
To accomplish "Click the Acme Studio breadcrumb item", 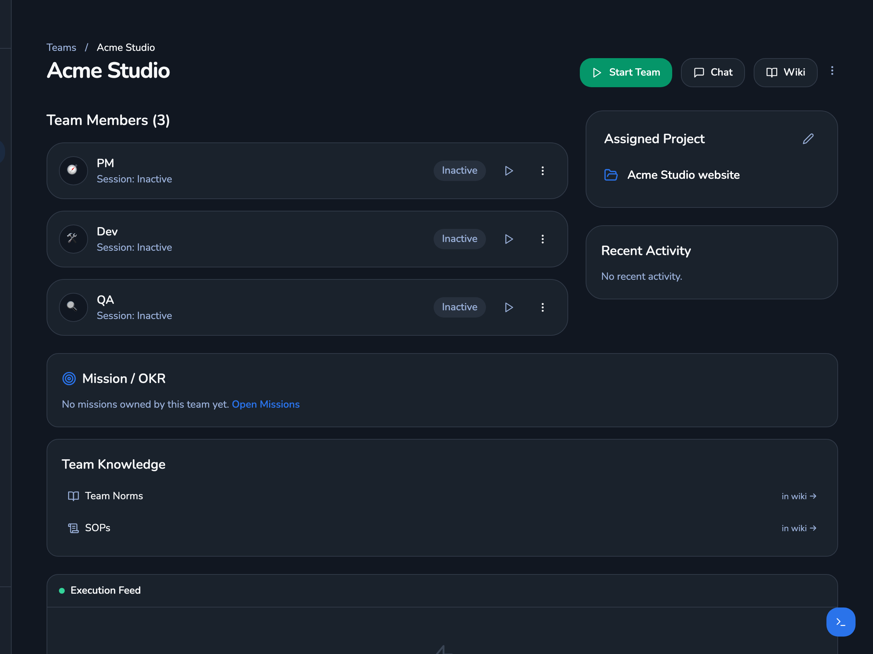I will [x=126, y=47].
